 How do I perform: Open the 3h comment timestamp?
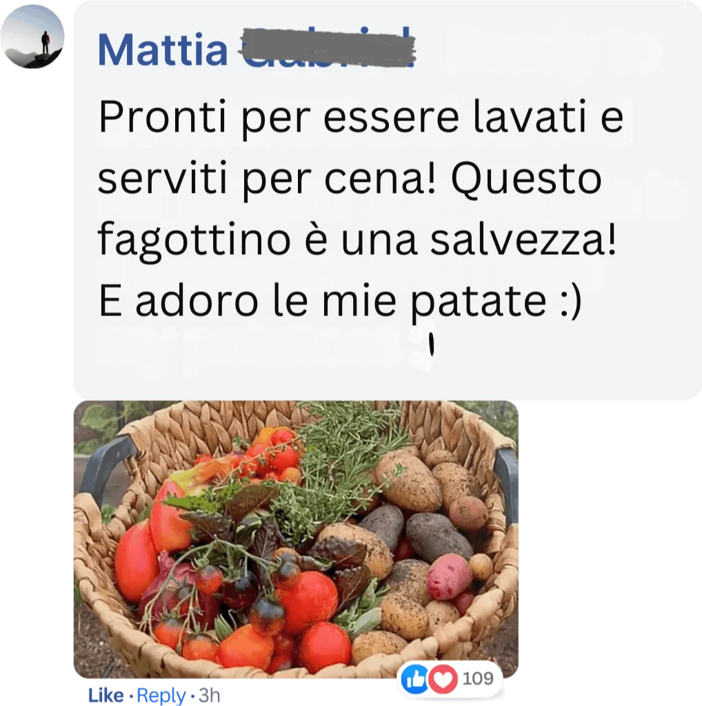209,695
